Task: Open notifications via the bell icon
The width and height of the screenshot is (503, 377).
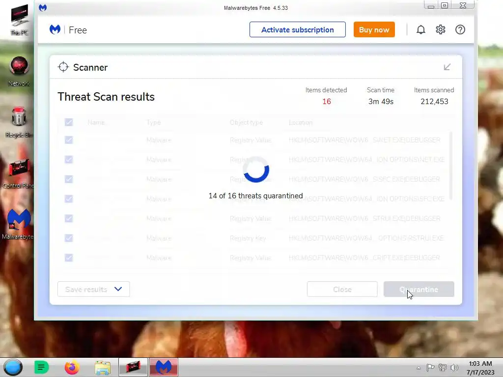Action: [x=421, y=30]
